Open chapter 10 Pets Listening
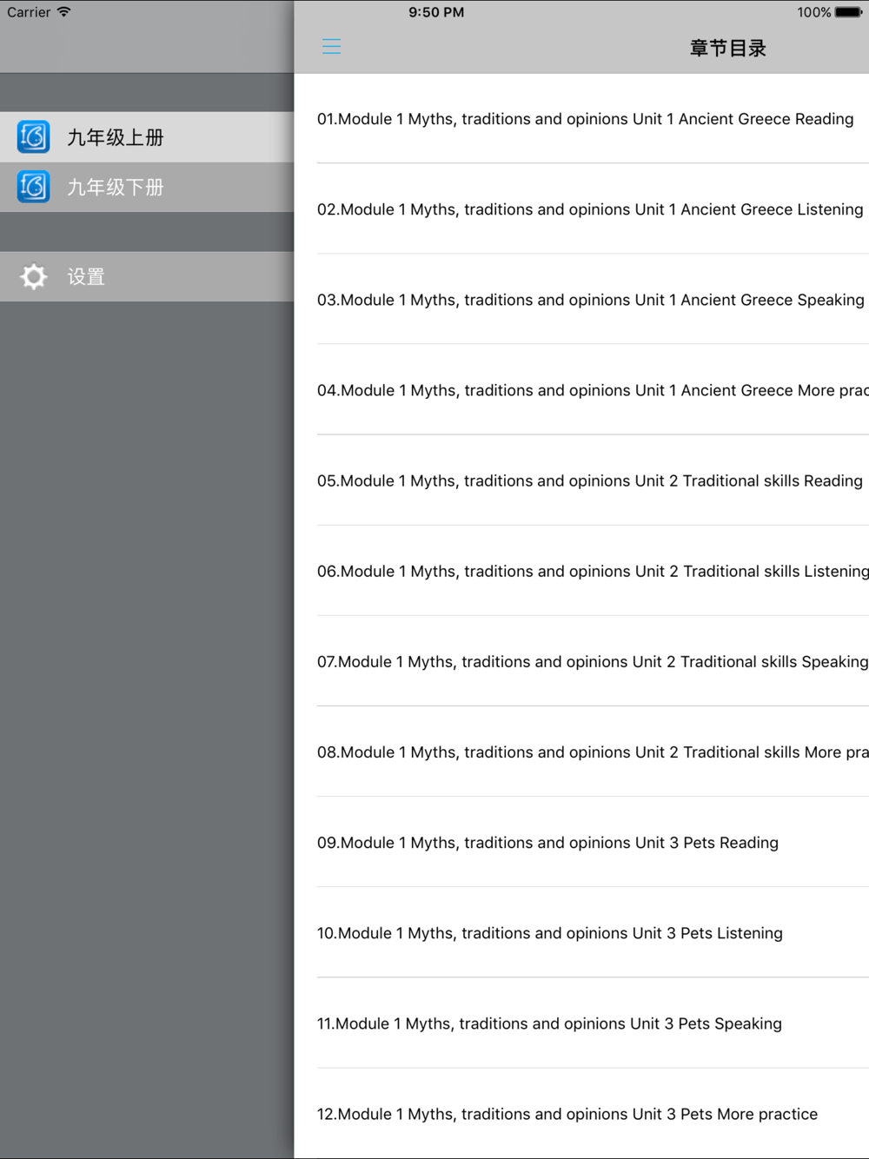This screenshot has height=1159, width=869. pyautogui.click(x=593, y=932)
